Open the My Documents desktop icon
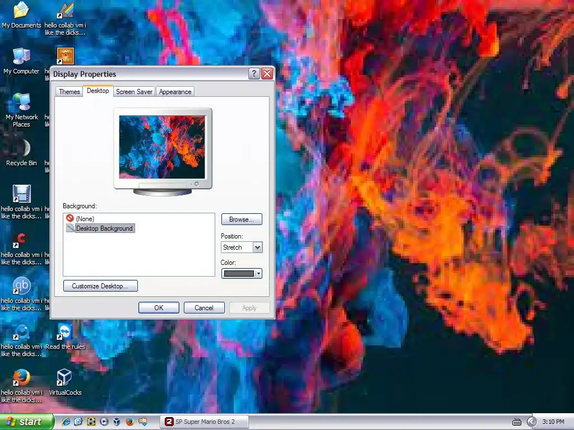Viewport: 574px width, 430px height. click(21, 10)
